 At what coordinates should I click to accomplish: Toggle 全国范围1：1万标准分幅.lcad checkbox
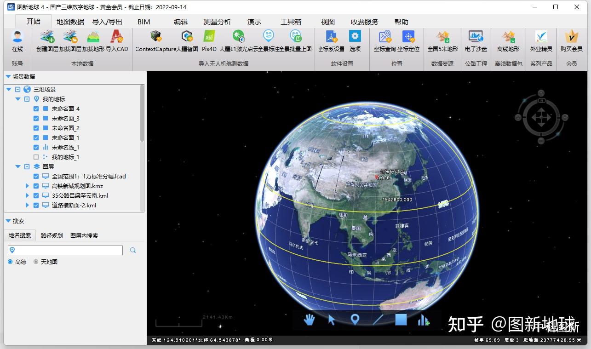click(36, 177)
